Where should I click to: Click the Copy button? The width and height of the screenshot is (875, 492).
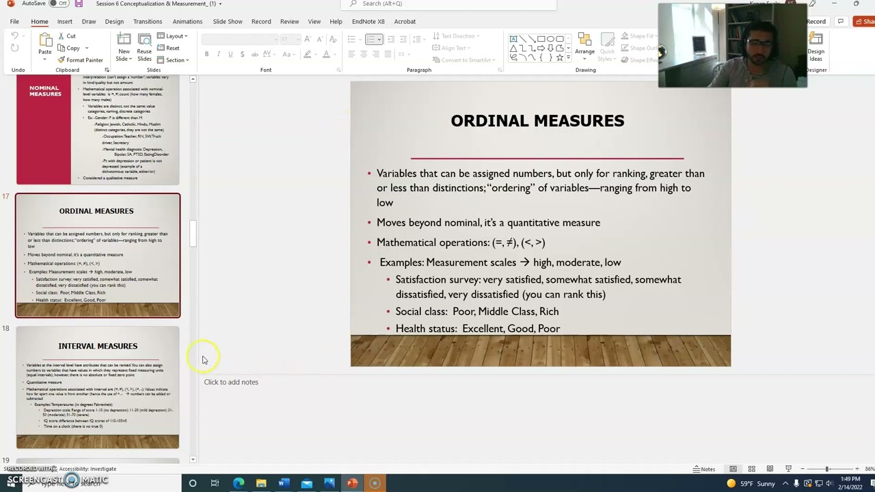point(69,48)
